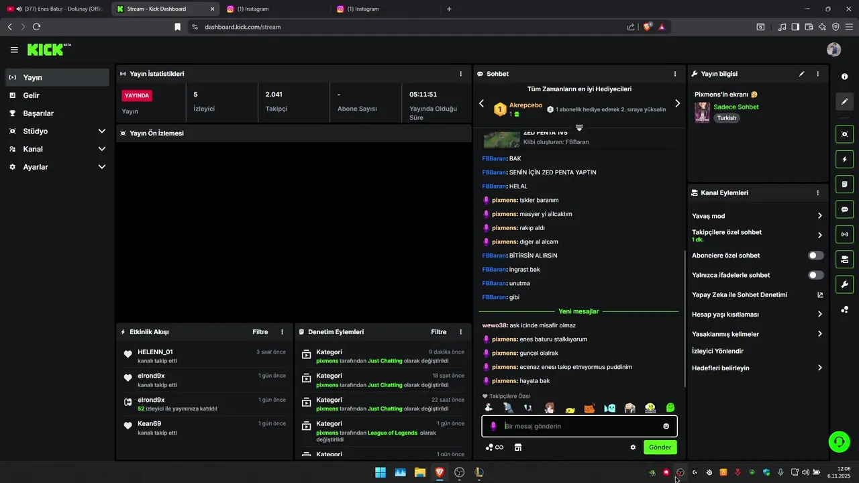The image size is (859, 483).
Task: Click the three-dots cluster icon in right rail
Action: (844, 309)
